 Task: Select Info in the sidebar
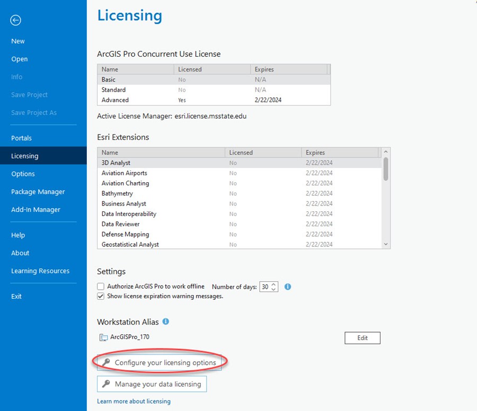(x=17, y=77)
